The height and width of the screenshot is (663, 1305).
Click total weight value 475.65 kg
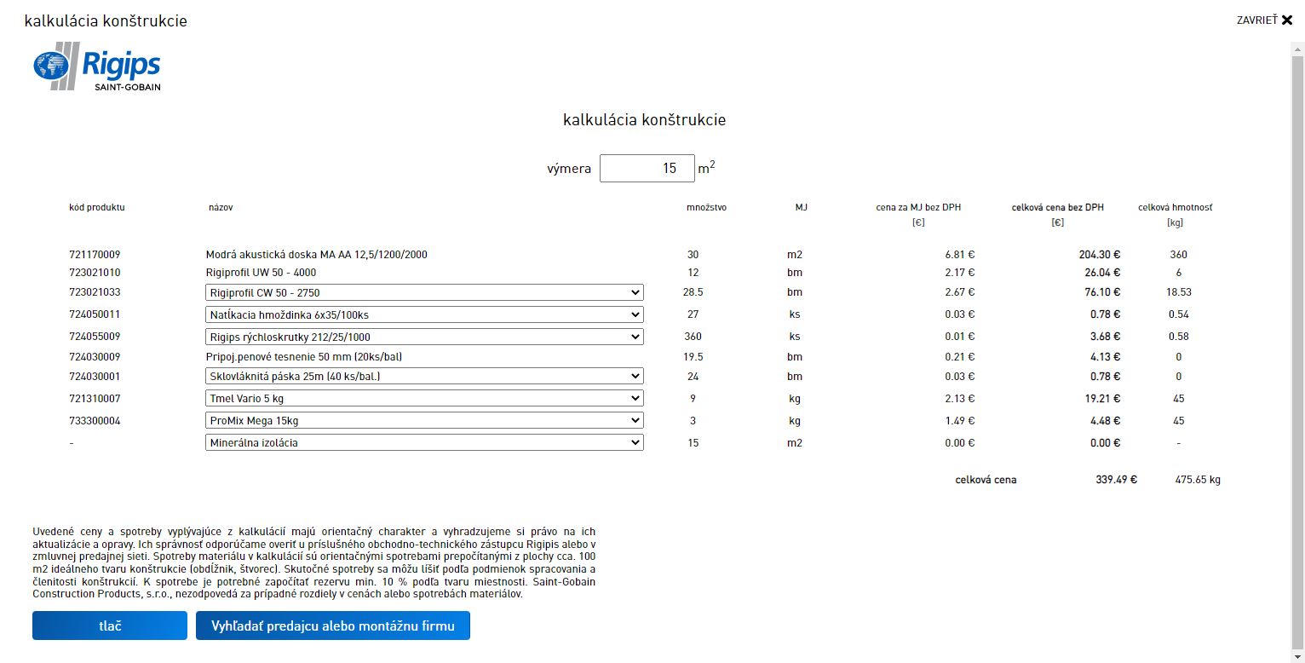tap(1198, 480)
